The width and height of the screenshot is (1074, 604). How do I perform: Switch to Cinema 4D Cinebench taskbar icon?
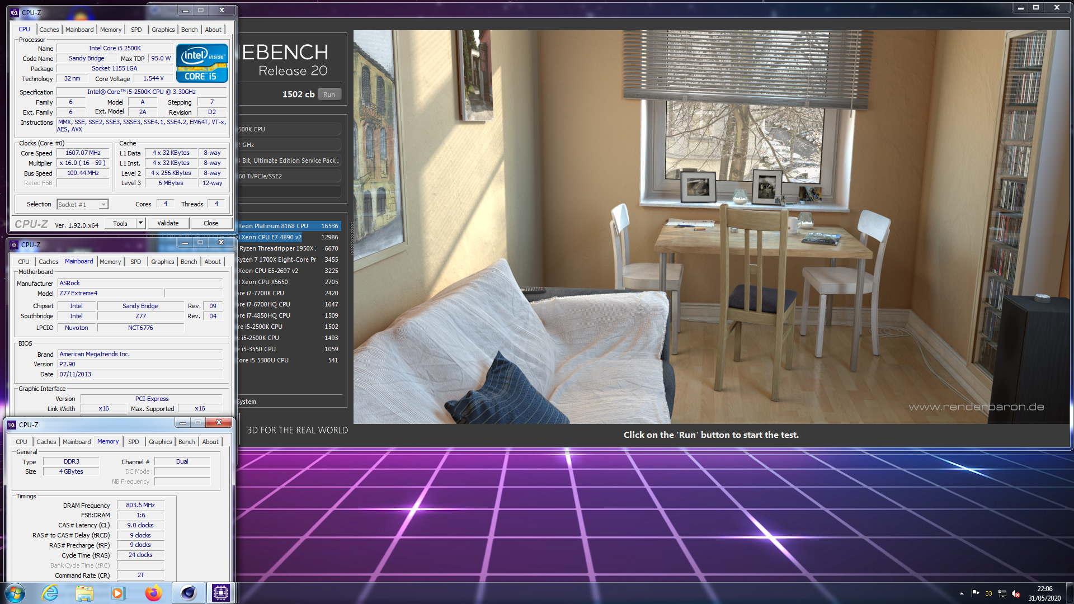click(x=188, y=593)
